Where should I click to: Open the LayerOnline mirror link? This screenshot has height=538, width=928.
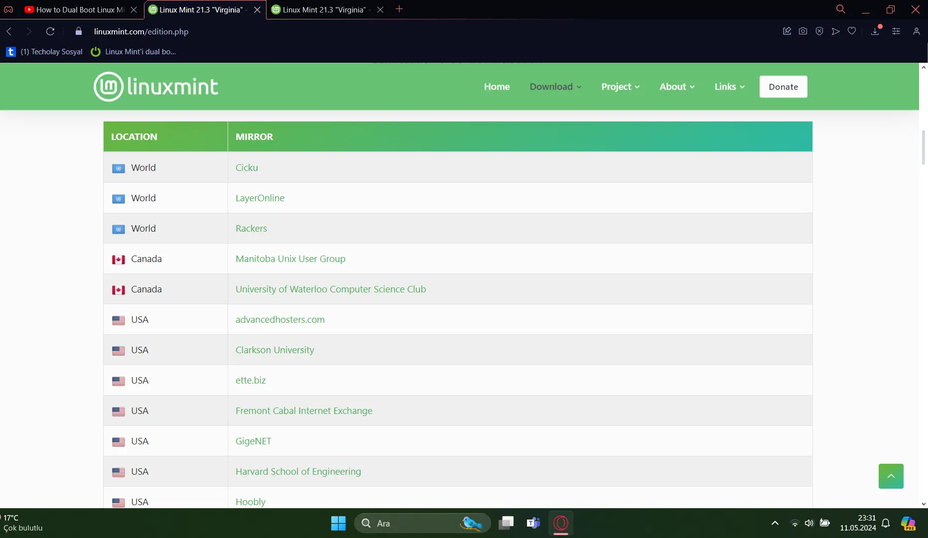[x=260, y=198]
